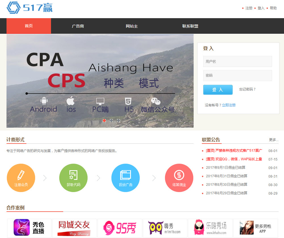Open the 嗨秀 owl partner logo
Screen dimensions: 284x238
(x=165, y=228)
